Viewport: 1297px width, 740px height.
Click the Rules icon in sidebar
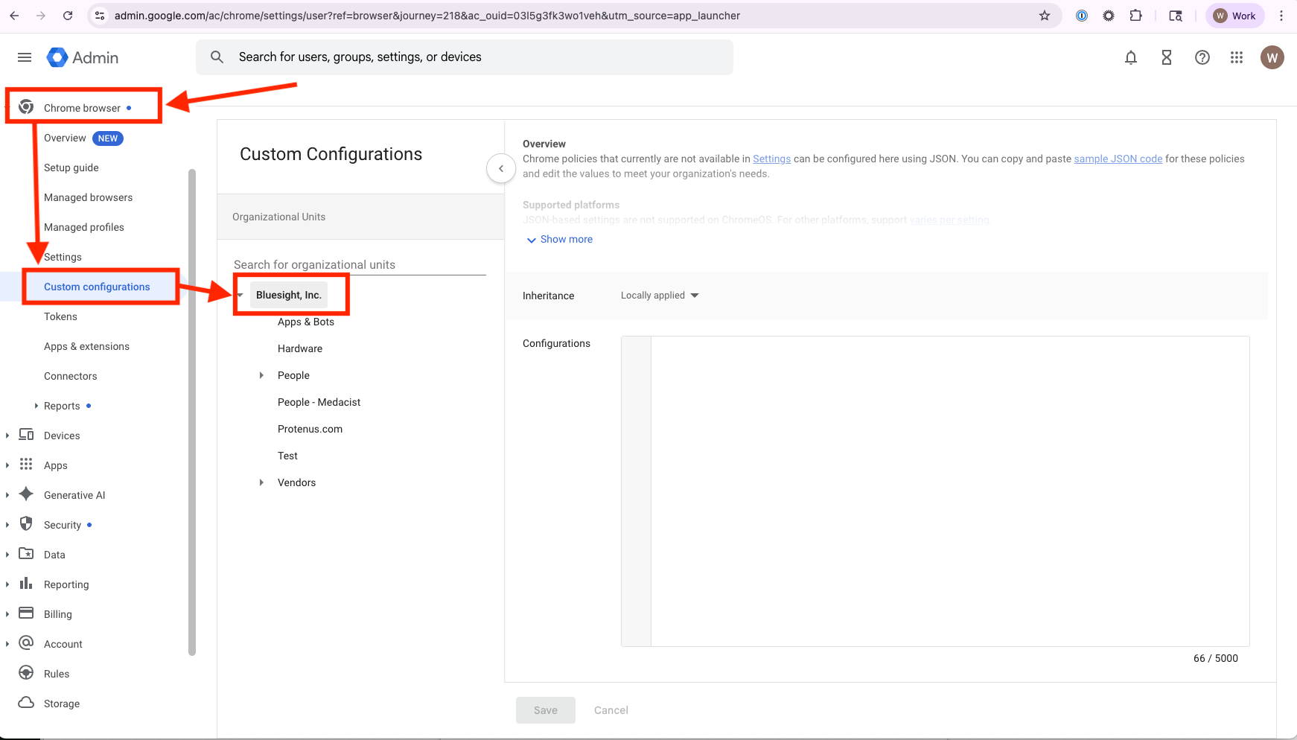point(26,672)
